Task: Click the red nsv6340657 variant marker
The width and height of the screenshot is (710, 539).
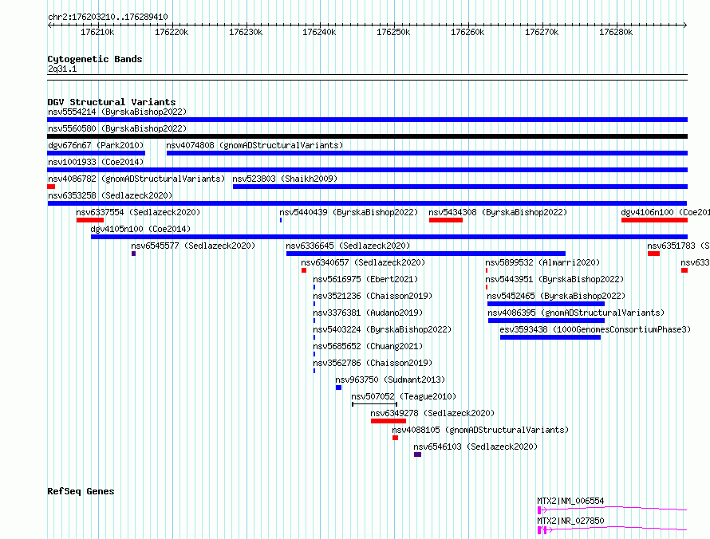Action: 304,270
